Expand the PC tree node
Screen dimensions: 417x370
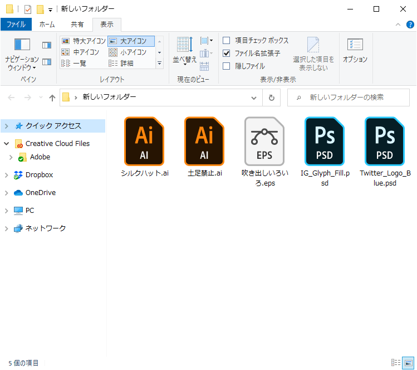coord(7,211)
